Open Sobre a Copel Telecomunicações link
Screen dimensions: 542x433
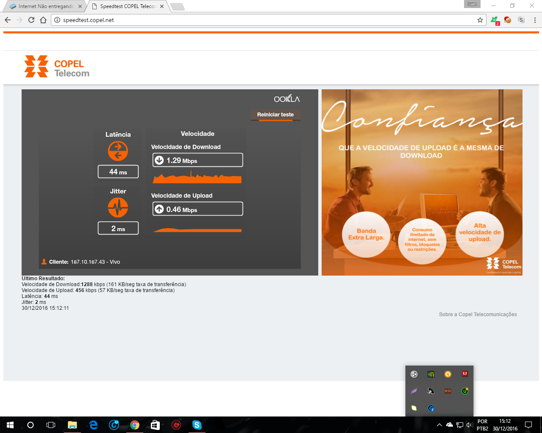[x=478, y=314]
